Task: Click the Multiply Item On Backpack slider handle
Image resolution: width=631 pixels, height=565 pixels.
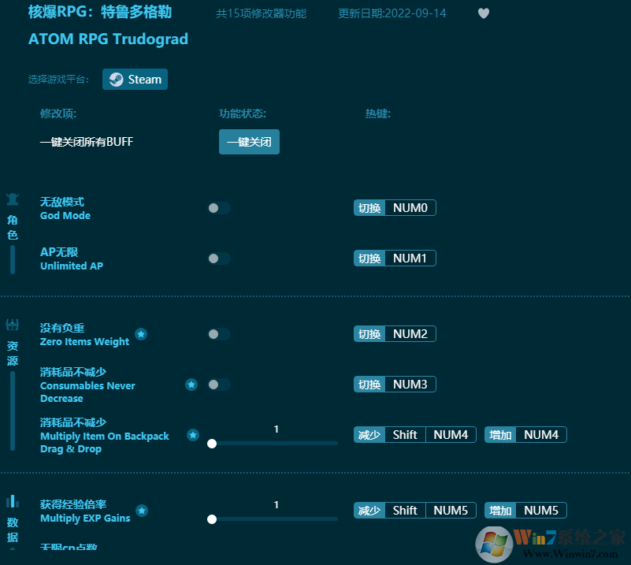Action: click(212, 444)
